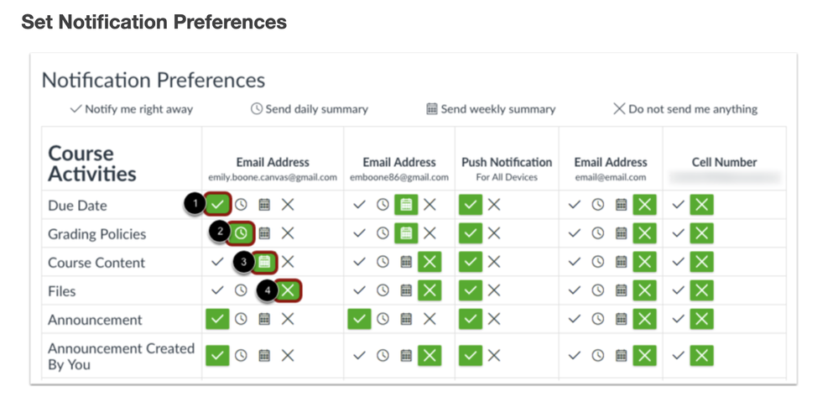
Task: Enable push notification checkmark for Due Date
Action: point(471,204)
